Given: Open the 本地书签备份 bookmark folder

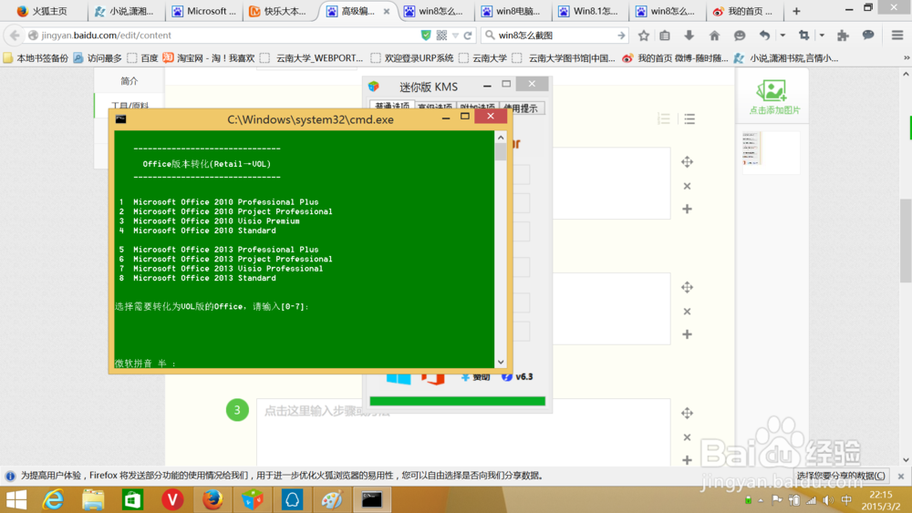Looking at the screenshot, I should [36, 58].
